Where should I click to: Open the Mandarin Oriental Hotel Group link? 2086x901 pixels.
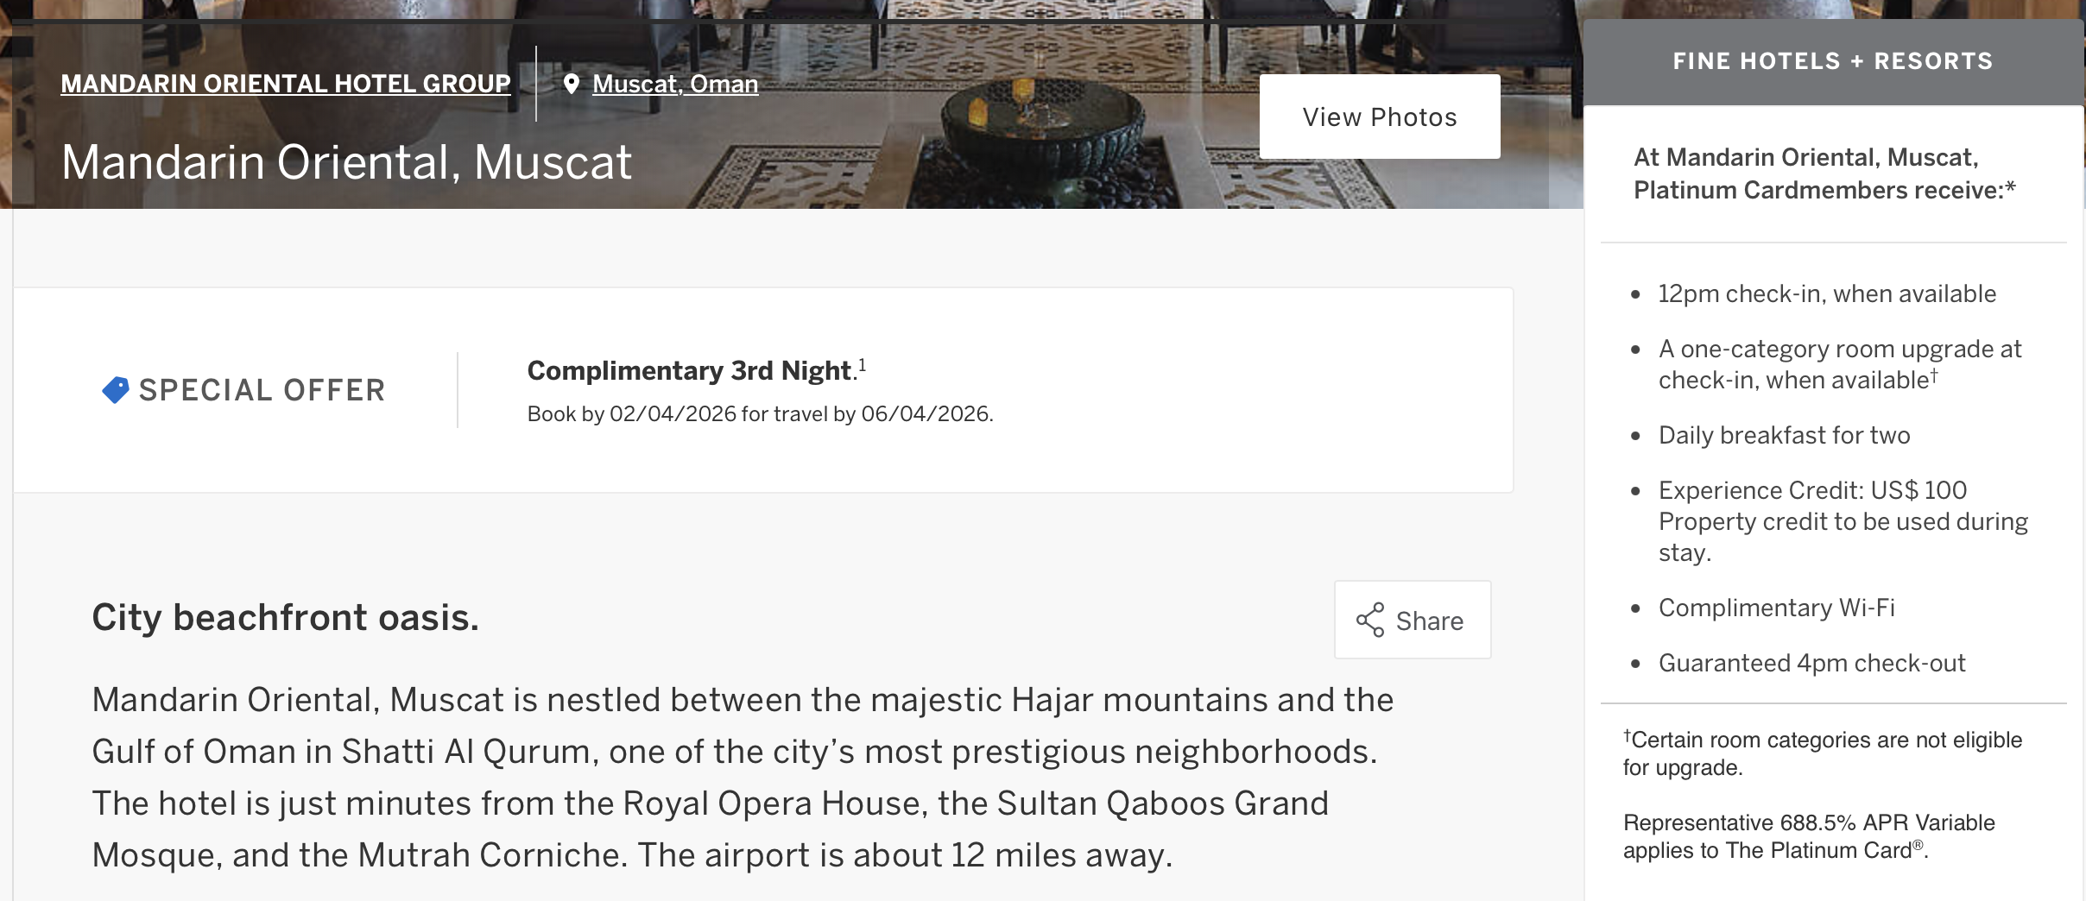click(286, 84)
